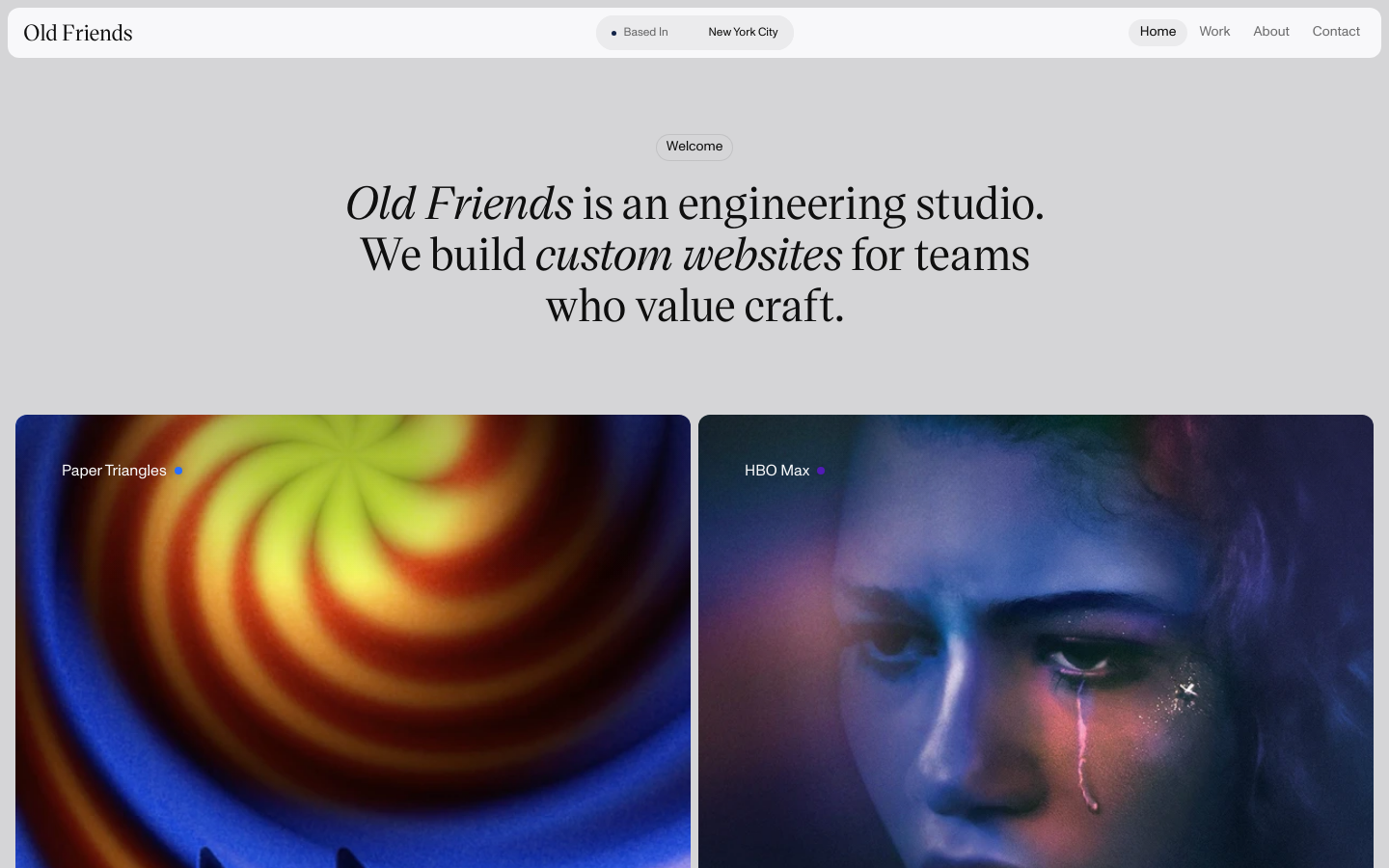This screenshot has height=868, width=1389.
Task: Open the swirl artwork project thumbnail
Action: click(x=353, y=641)
